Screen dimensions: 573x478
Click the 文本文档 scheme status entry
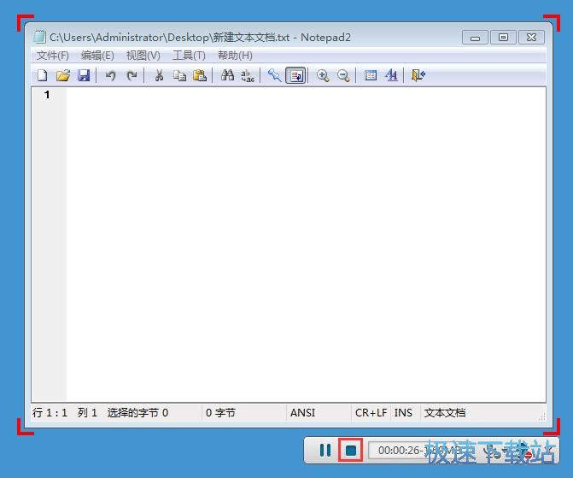pyautogui.click(x=445, y=413)
